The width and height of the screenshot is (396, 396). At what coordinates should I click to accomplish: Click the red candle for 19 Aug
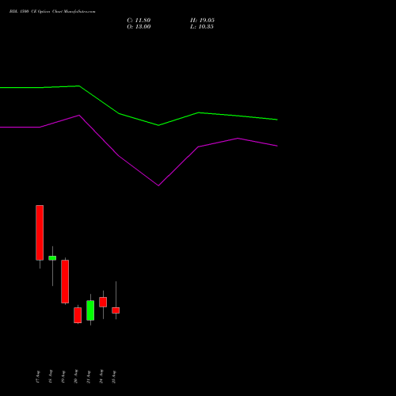(x=65, y=281)
